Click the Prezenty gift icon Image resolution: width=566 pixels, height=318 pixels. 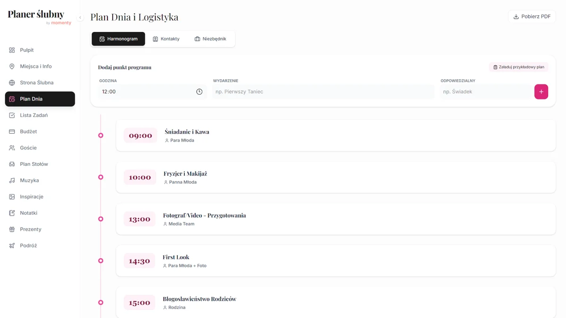pyautogui.click(x=12, y=229)
